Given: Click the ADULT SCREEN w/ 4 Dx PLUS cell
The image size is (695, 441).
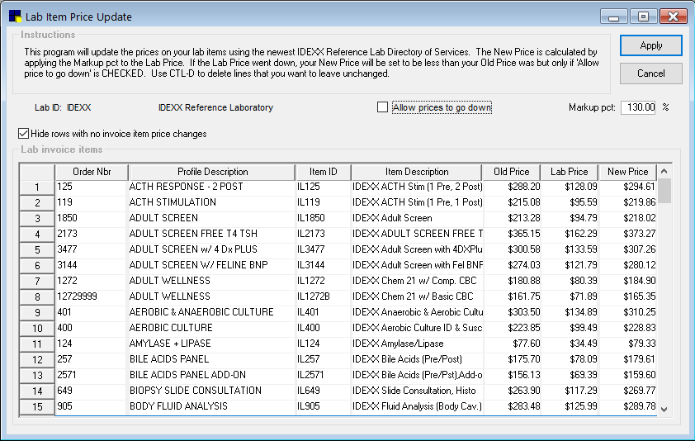Looking at the screenshot, I should tap(211, 249).
